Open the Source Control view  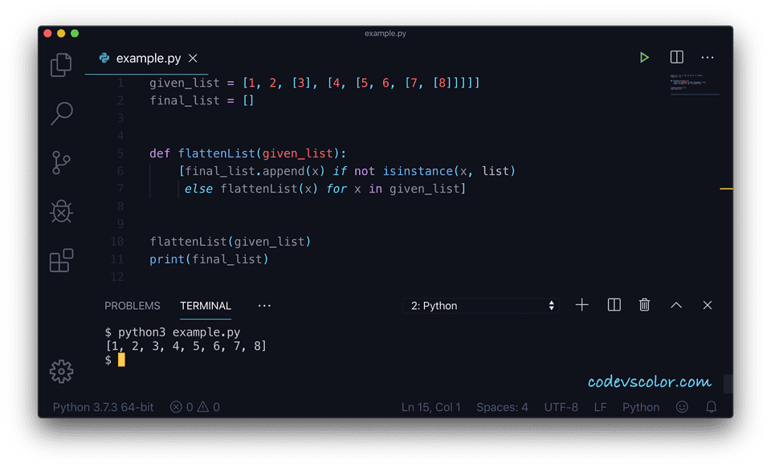pos(61,162)
